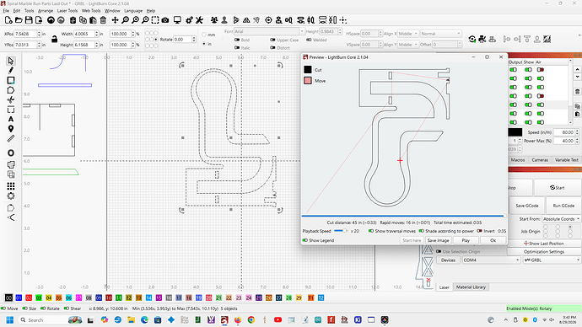
Task: Delete selection with trash toolbar icon
Action: point(103,20)
